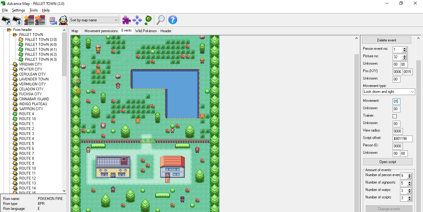The height and width of the screenshot is (212, 423).
Task: Save the ROM with the save toolbar icon
Action: click(x=16, y=20)
